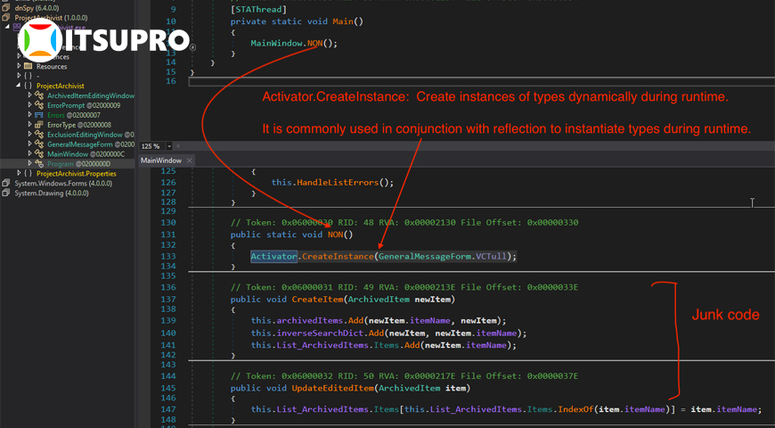
Task: Click the STAThread attribute
Action: pos(258,10)
